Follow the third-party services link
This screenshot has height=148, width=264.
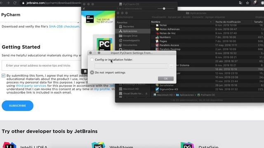pos(31,86)
